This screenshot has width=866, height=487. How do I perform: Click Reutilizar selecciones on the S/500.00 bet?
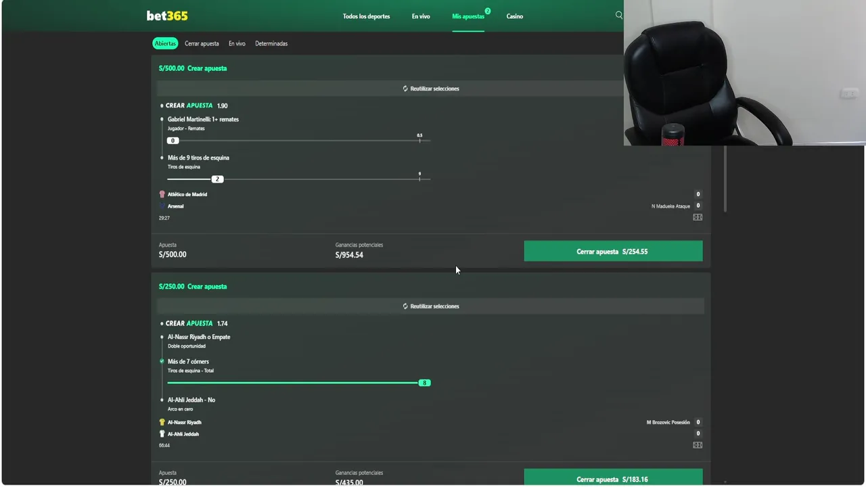pyautogui.click(x=430, y=89)
